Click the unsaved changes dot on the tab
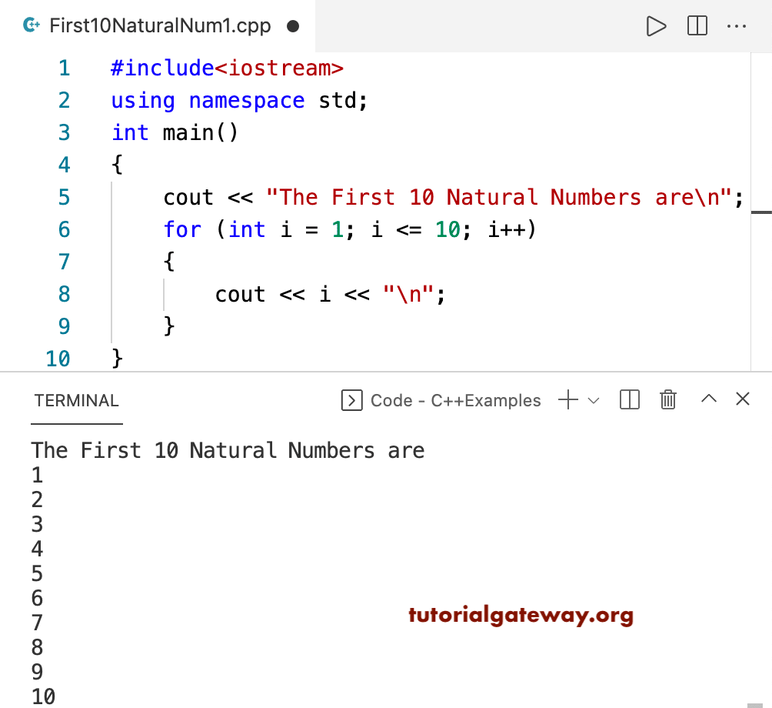 [x=293, y=25]
